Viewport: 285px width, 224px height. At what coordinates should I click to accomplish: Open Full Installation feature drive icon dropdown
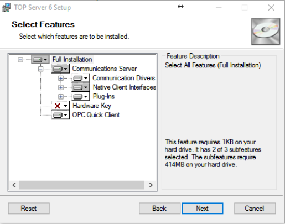[40, 60]
